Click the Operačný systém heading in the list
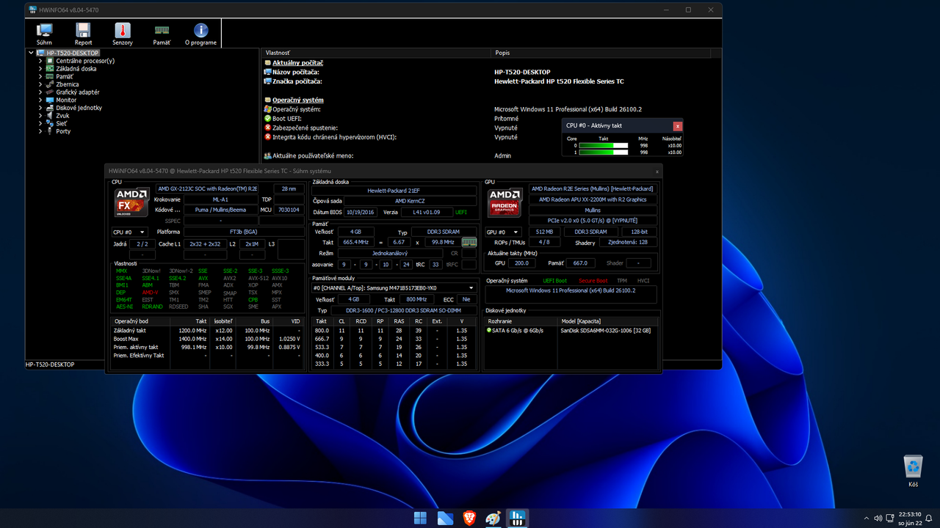Image resolution: width=940 pixels, height=528 pixels. pos(298,100)
